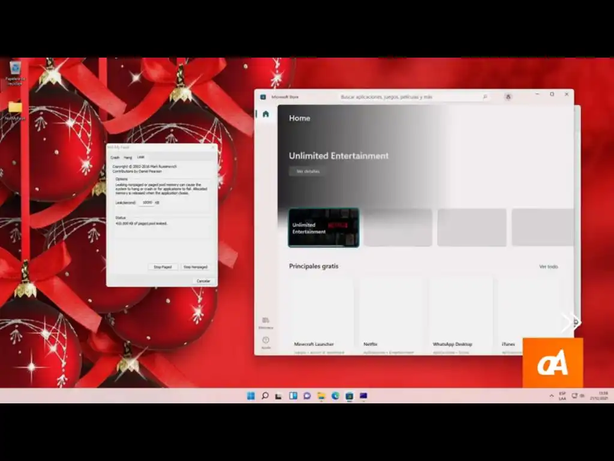The image size is (614, 461).
Task: Open the Help icon in Store sidebar
Action: tap(266, 343)
